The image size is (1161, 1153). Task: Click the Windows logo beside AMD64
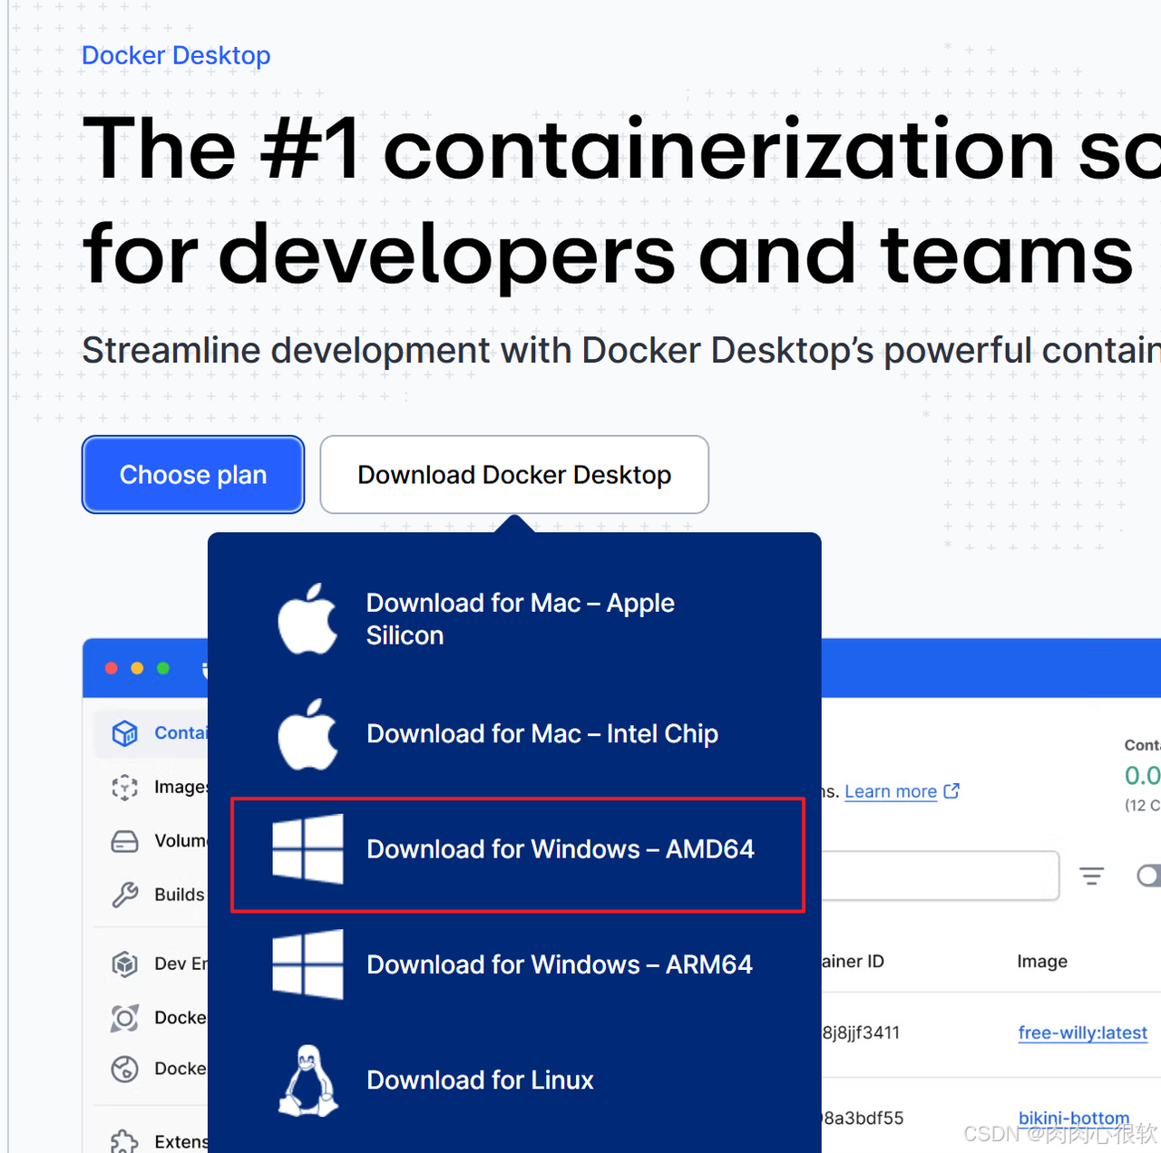point(308,849)
